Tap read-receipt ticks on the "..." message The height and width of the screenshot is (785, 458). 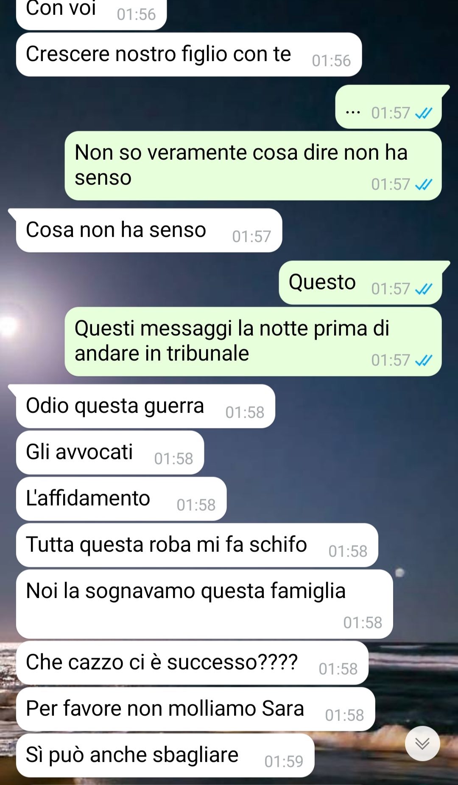click(x=424, y=113)
